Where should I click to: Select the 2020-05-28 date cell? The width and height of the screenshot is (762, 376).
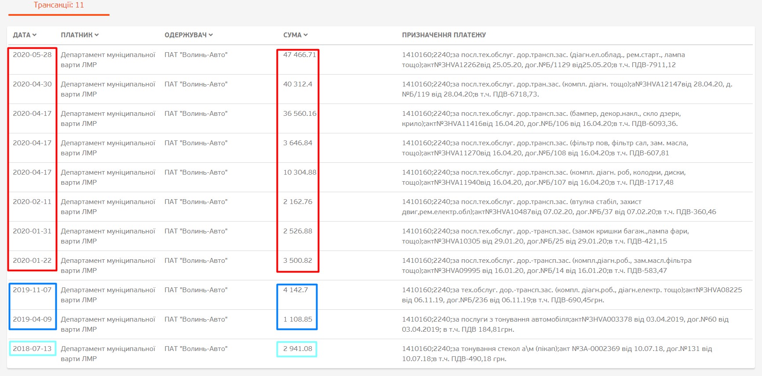coord(32,55)
